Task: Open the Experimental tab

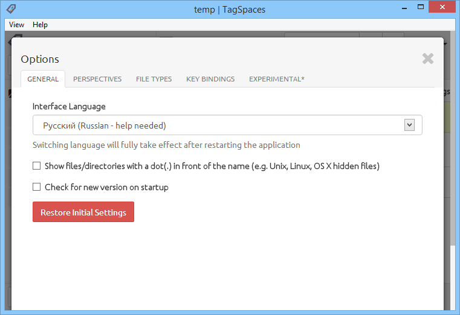Action: pos(277,79)
